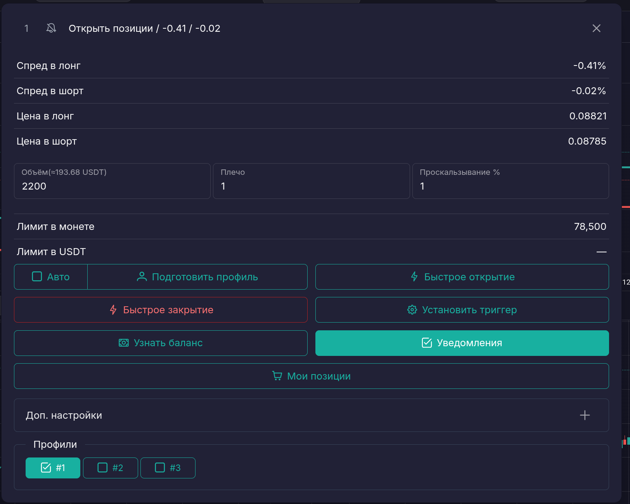Image resolution: width=630 pixels, height=504 pixels.
Task: Select profile #3 checkbox
Action: [x=168, y=468]
